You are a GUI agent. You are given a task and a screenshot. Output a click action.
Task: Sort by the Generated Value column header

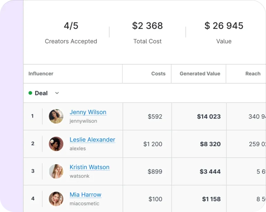pos(200,74)
